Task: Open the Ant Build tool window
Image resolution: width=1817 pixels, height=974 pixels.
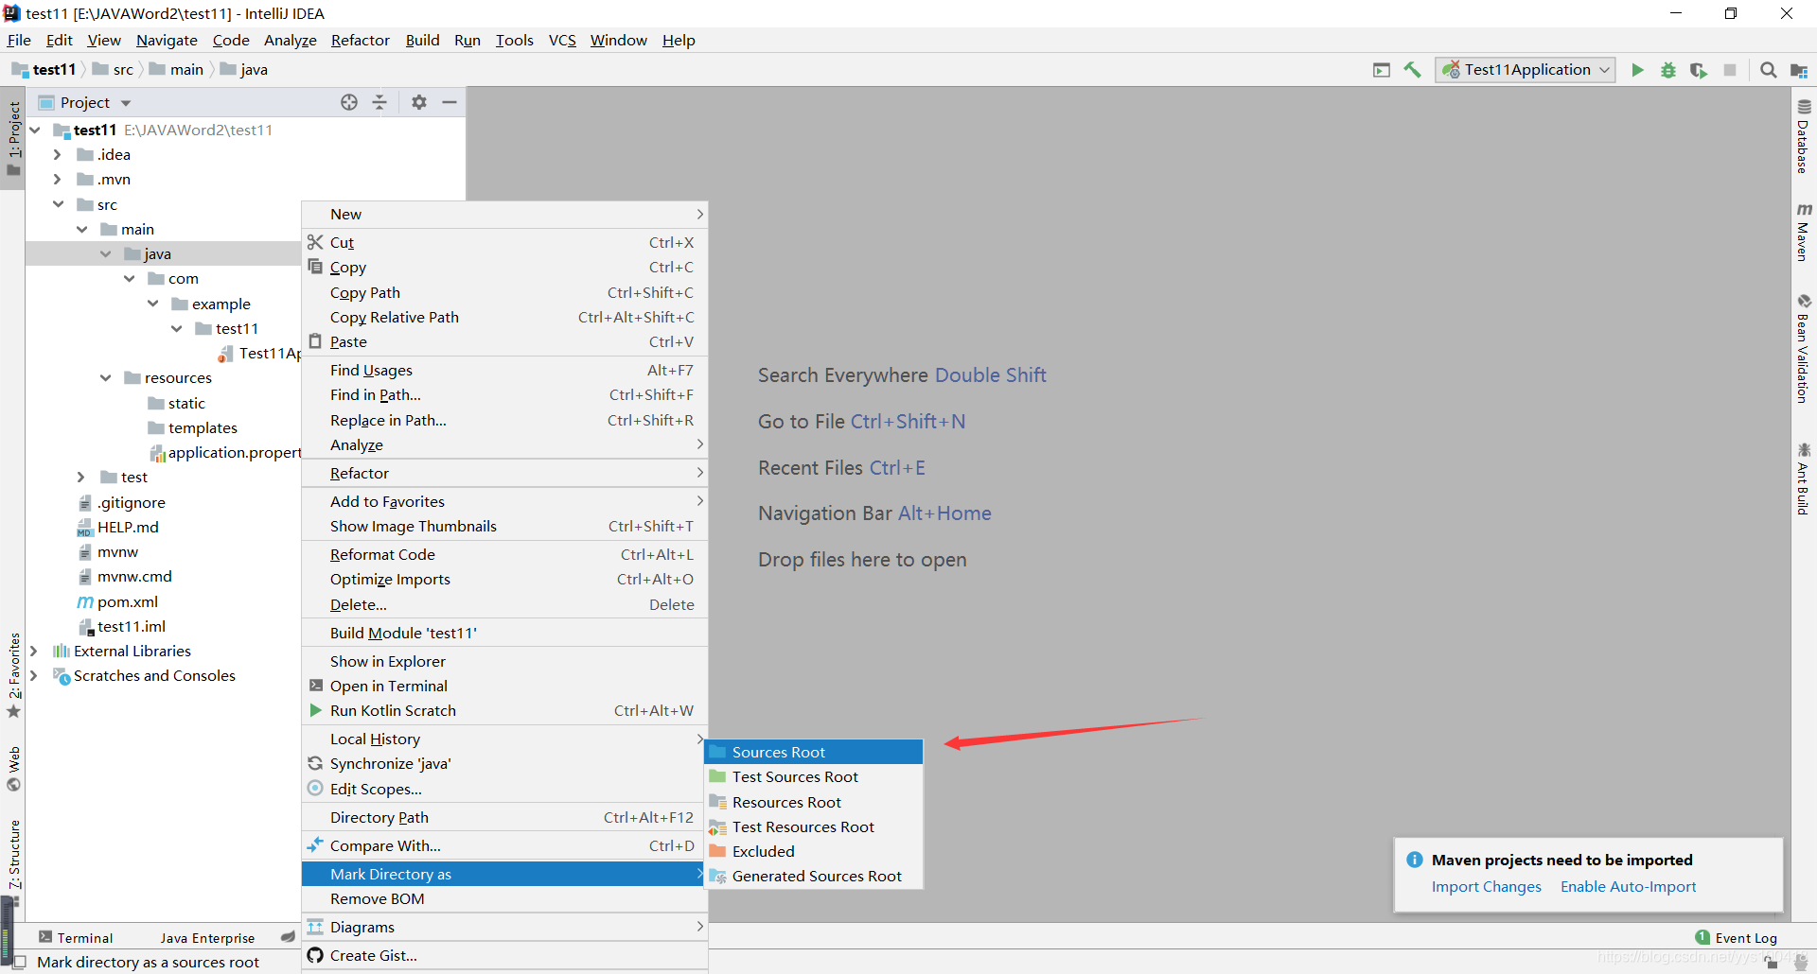Action: 1804,478
